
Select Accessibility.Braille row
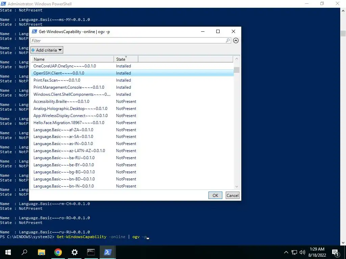[x=132, y=102]
